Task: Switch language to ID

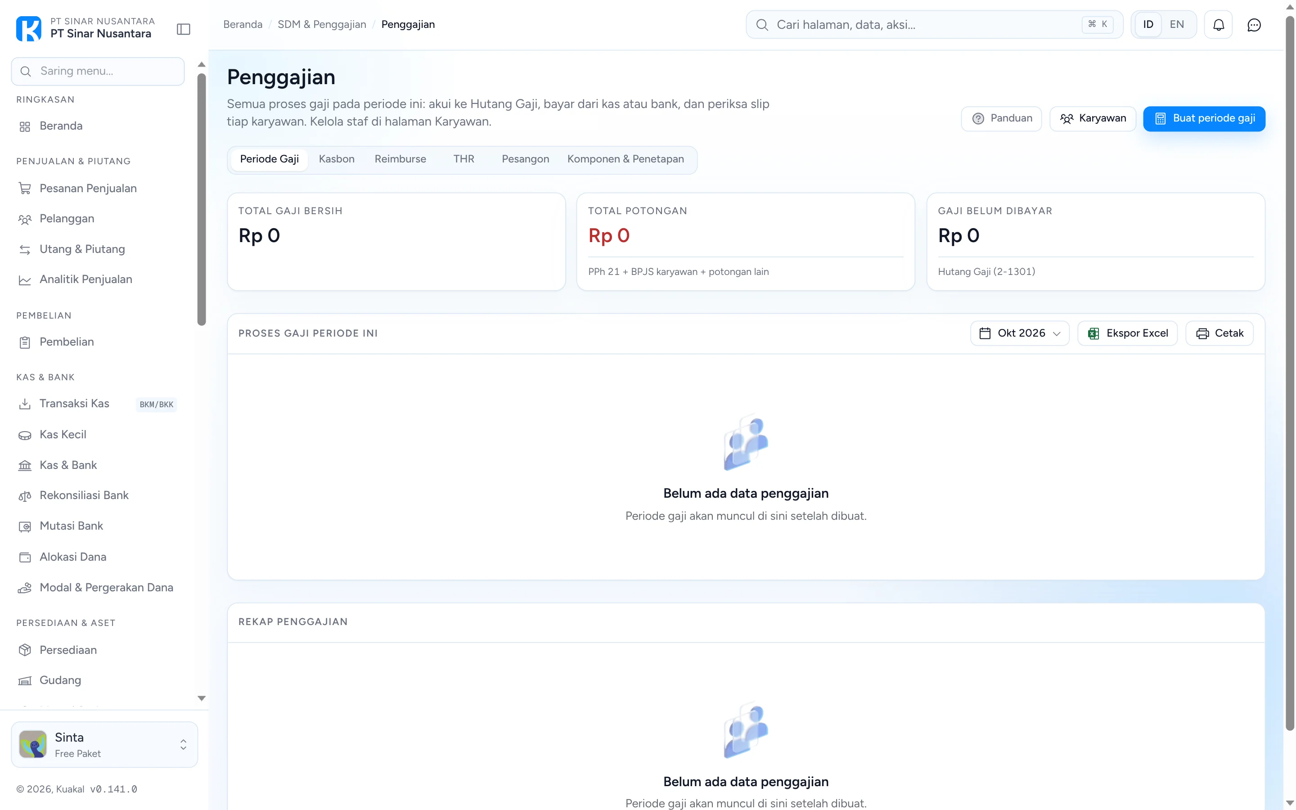Action: point(1147,25)
